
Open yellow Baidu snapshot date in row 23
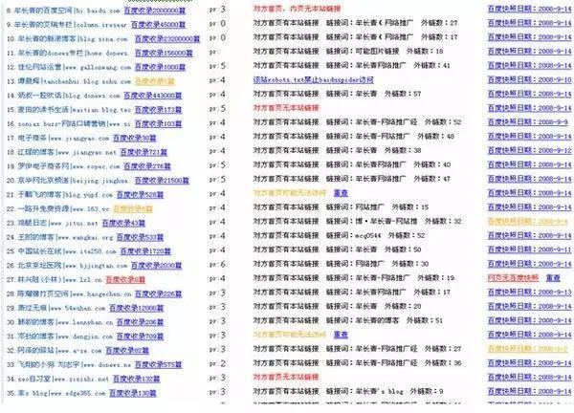click(529, 221)
